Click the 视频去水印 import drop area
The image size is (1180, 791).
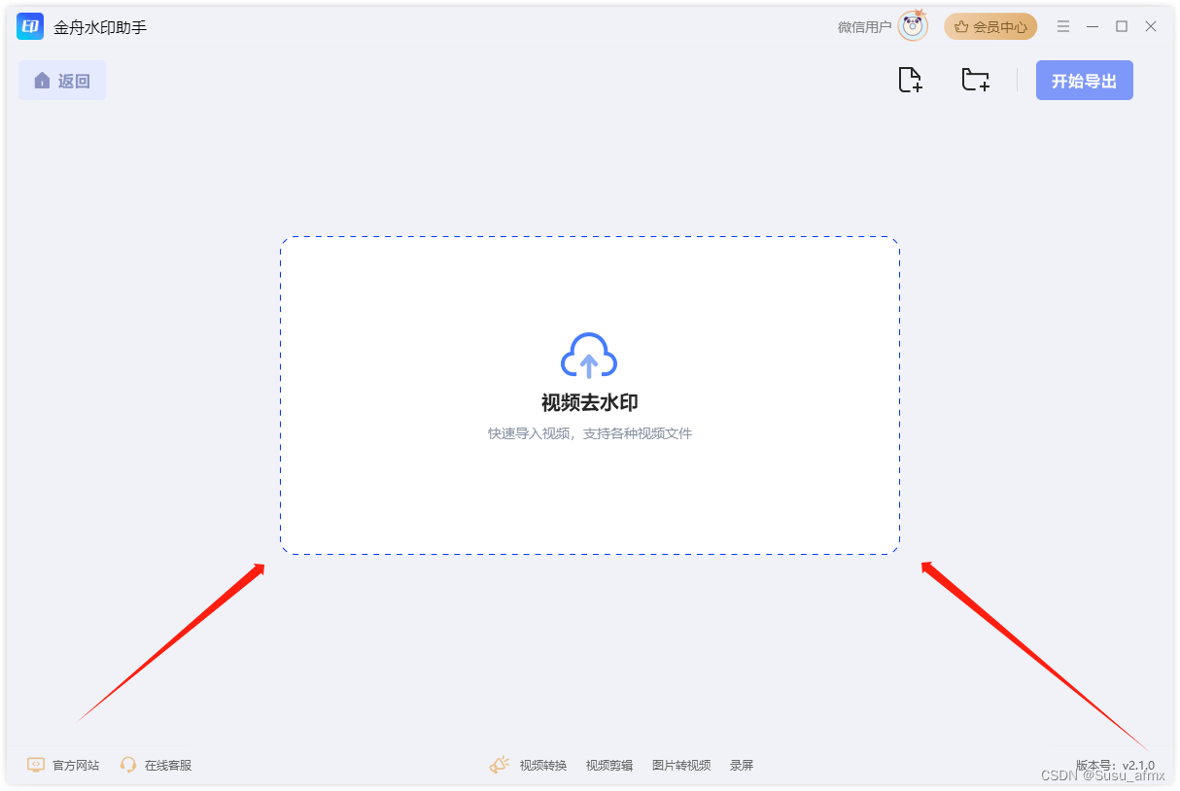click(590, 395)
